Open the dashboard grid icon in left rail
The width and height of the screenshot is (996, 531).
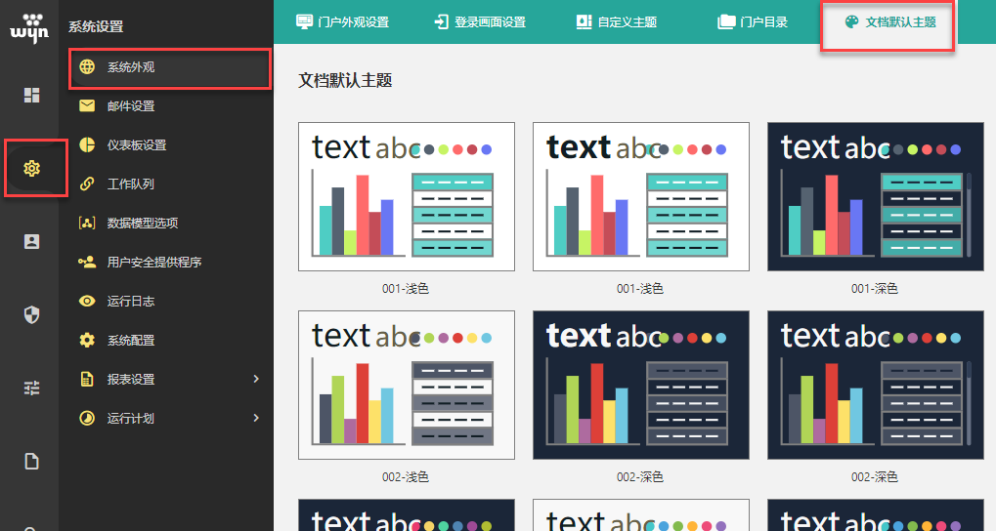32,95
